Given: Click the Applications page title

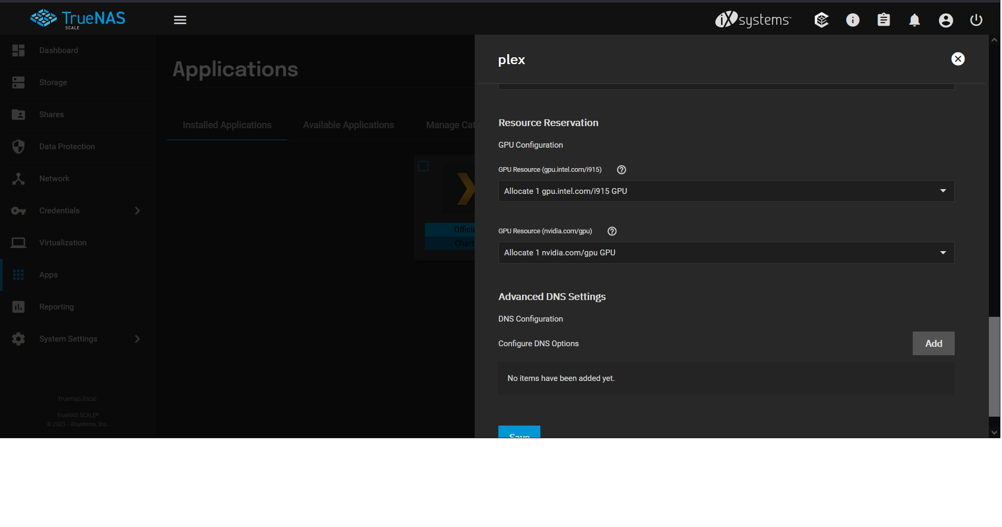Looking at the screenshot, I should coord(235,69).
